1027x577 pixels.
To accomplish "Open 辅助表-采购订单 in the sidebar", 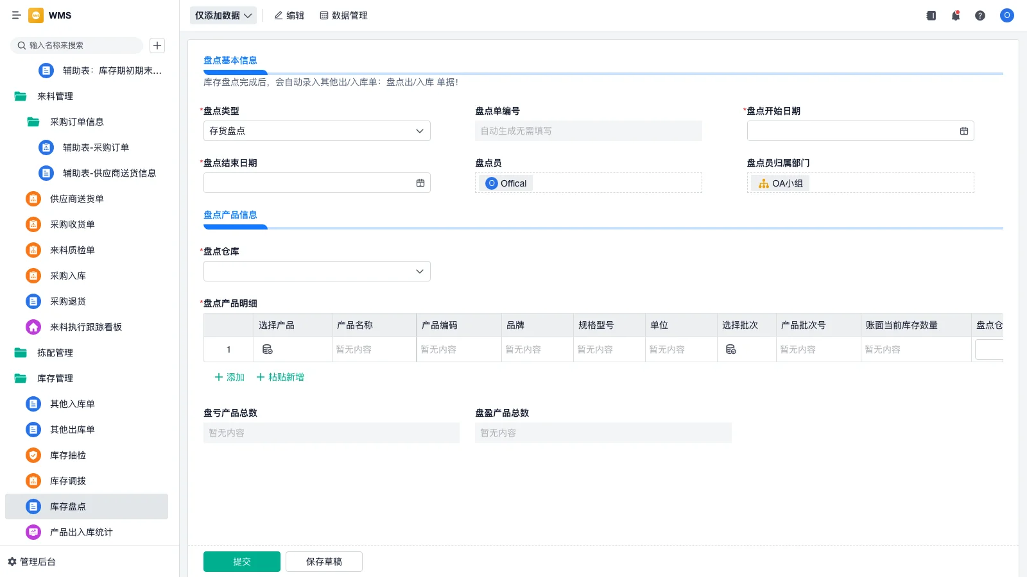I will point(87,147).
